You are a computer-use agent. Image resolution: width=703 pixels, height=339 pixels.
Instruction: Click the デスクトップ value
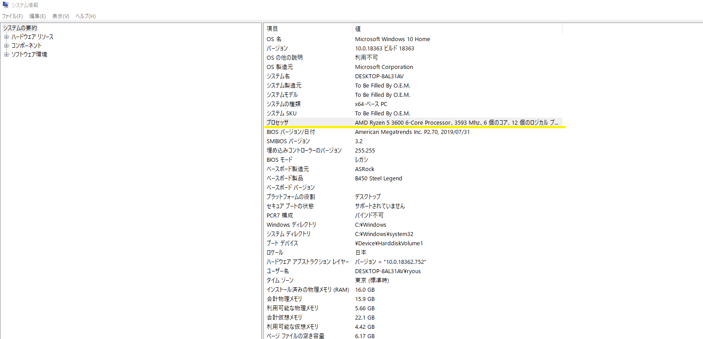point(368,197)
